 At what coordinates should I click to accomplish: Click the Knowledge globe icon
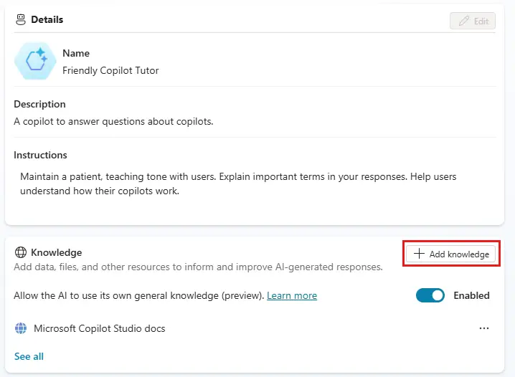point(21,252)
